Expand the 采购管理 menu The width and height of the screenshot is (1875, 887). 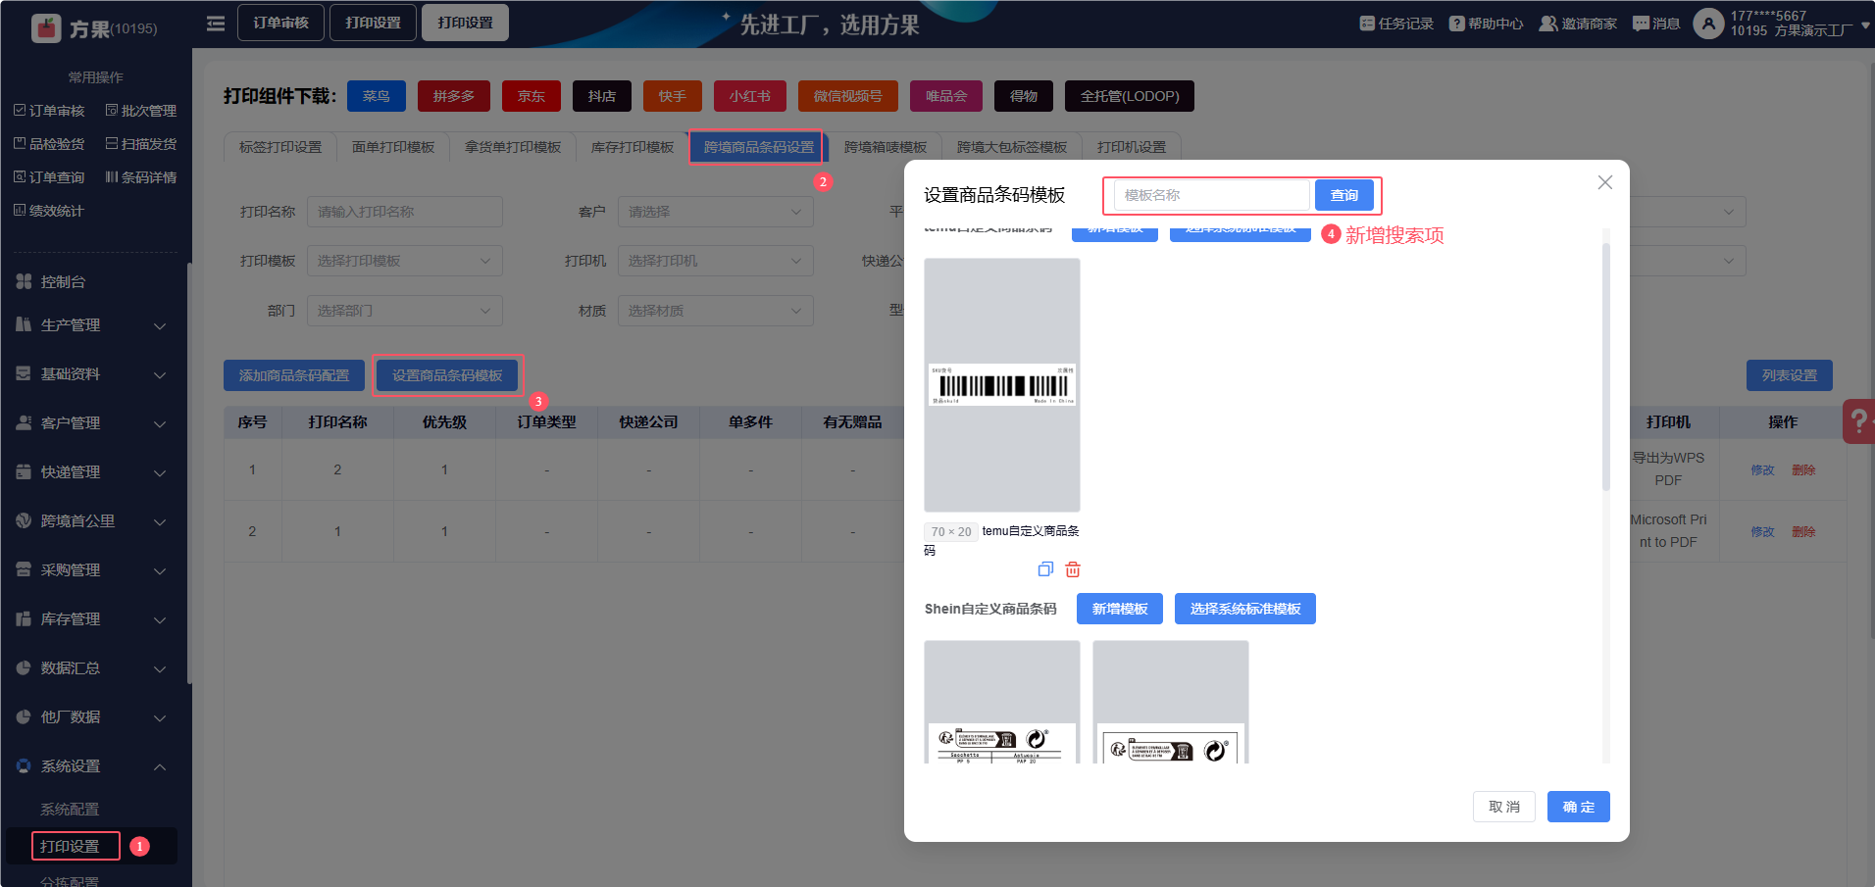[93, 569]
